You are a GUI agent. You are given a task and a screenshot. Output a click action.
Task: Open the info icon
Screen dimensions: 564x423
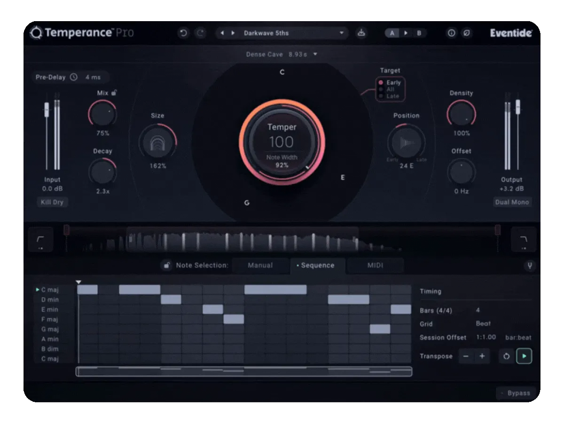pos(451,33)
